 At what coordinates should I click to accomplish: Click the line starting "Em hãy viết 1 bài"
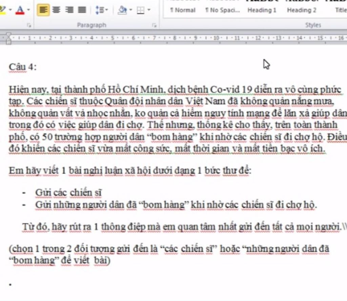(x=130, y=171)
